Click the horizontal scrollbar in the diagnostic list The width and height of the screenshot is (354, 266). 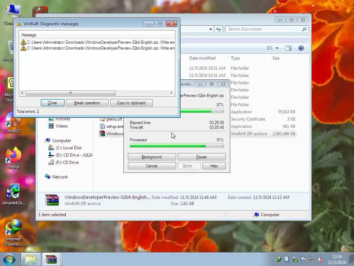71,93
